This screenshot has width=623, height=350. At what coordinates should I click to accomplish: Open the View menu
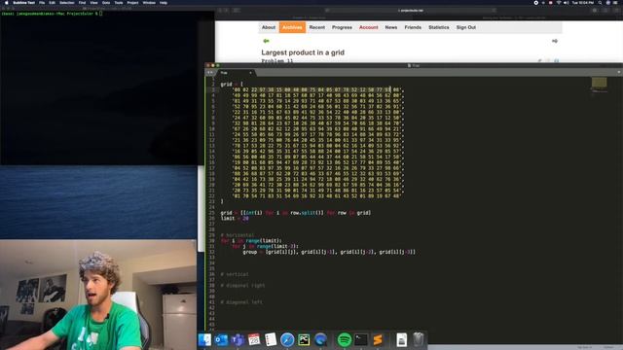93,3
